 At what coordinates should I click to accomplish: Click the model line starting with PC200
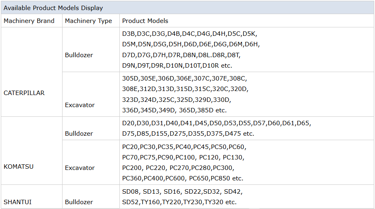pos(178,168)
